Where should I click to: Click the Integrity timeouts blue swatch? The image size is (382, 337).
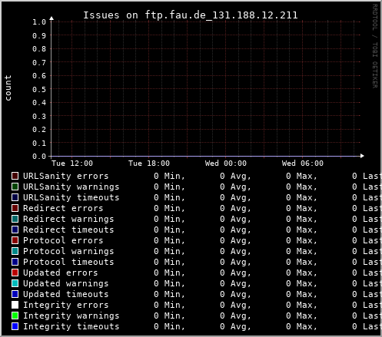coord(15,326)
